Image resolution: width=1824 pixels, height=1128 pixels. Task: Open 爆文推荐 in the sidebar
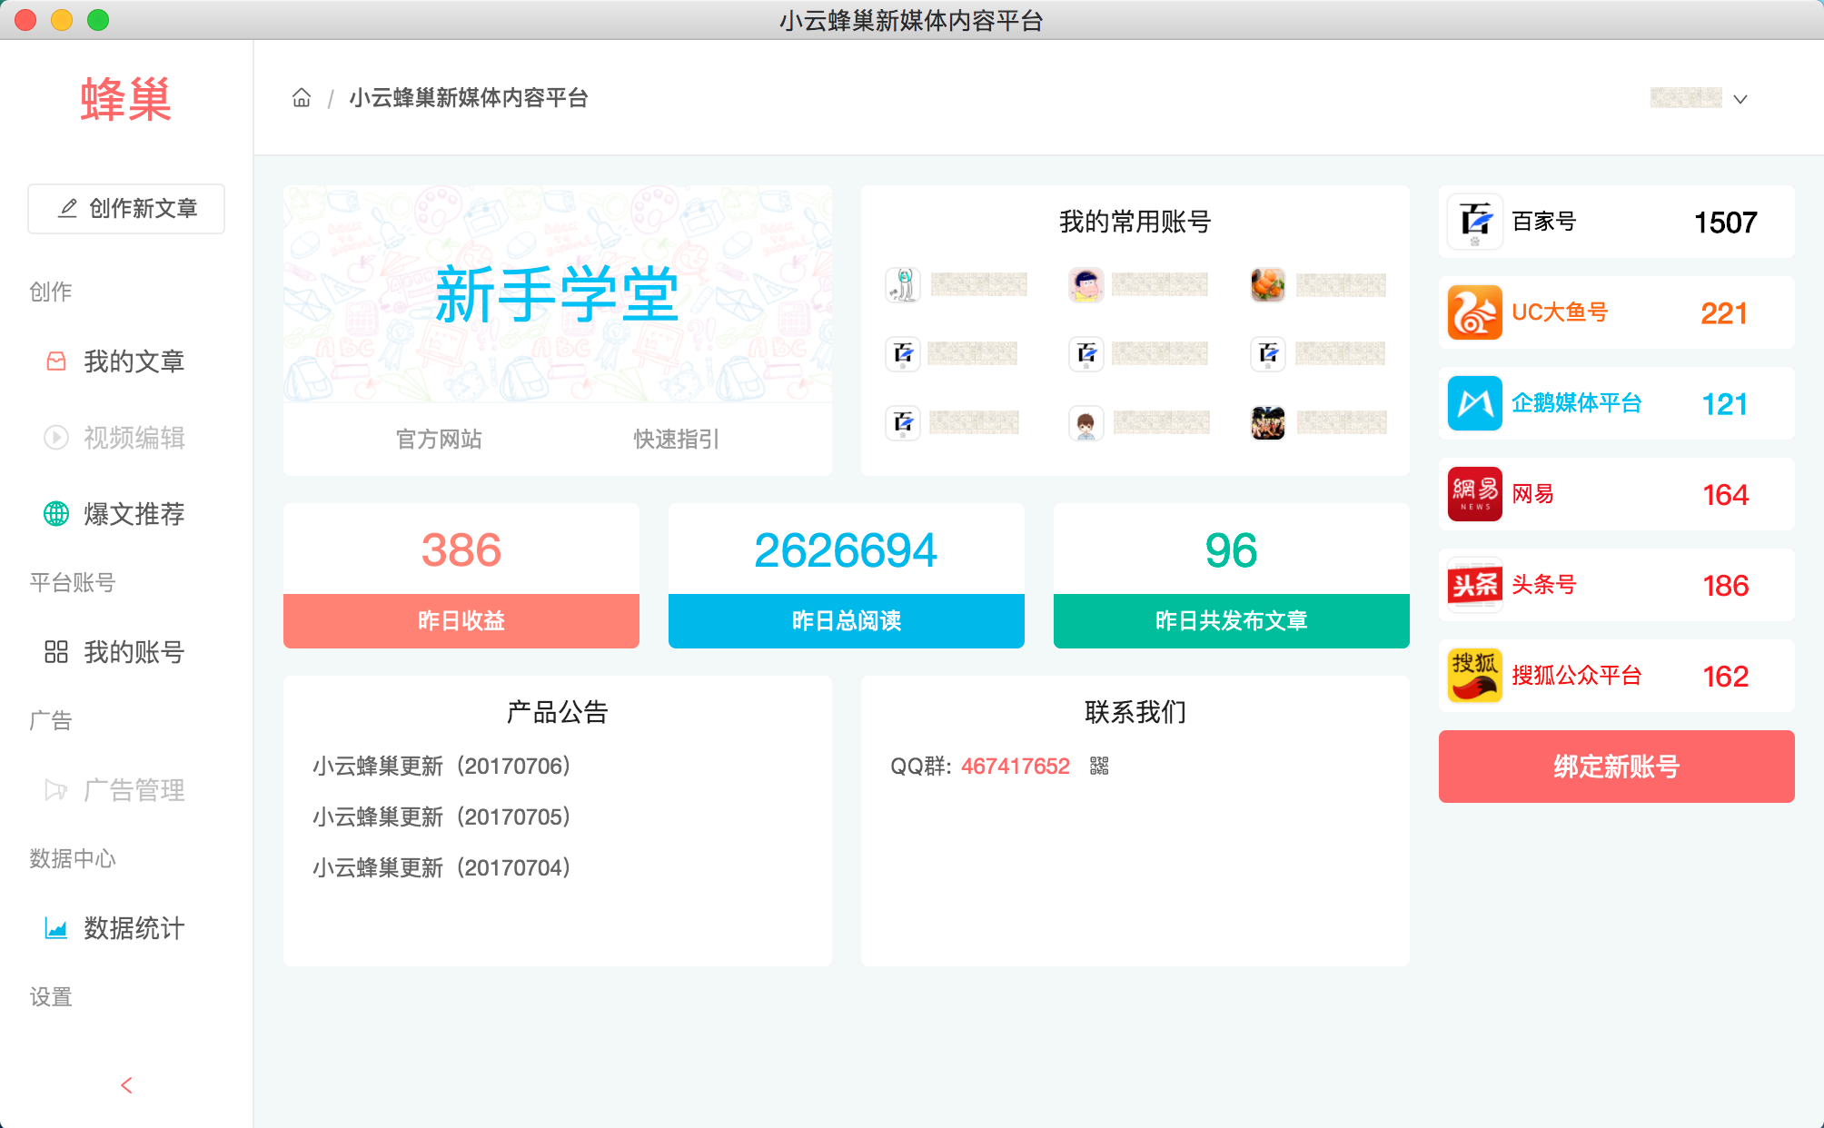point(134,514)
